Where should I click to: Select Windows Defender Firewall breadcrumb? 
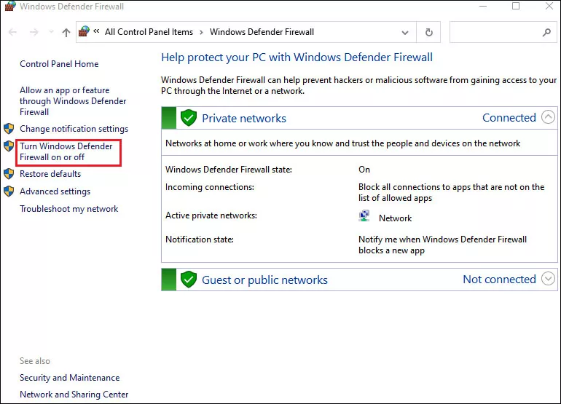[x=262, y=32]
